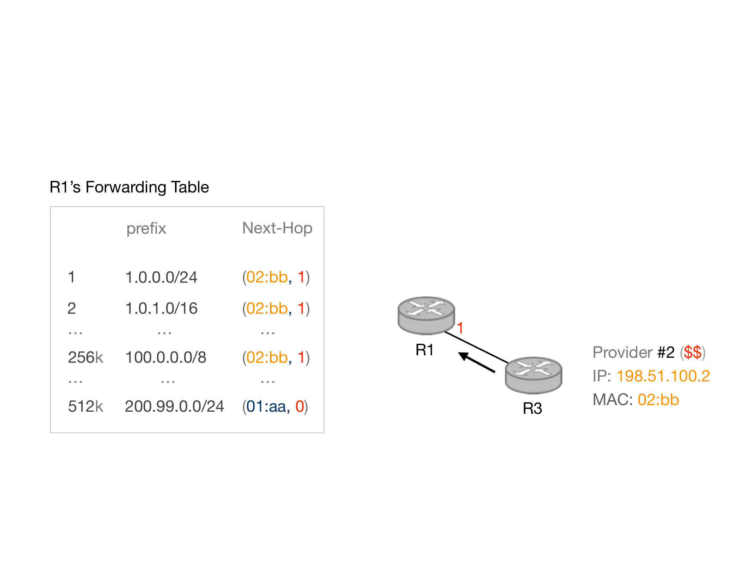Click the "prefix" column header
Screen dimensions: 753x564
click(x=146, y=228)
